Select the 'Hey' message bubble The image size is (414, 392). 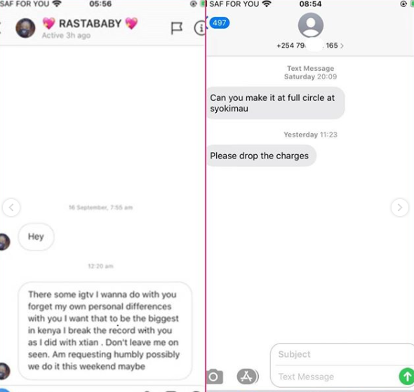36,236
